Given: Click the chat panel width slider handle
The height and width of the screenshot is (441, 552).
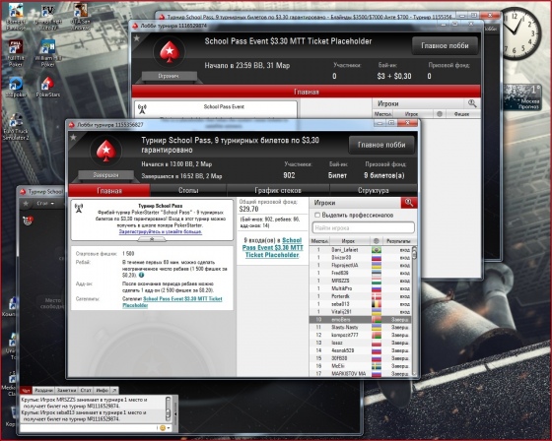Looking at the screenshot, I should 175,413.
